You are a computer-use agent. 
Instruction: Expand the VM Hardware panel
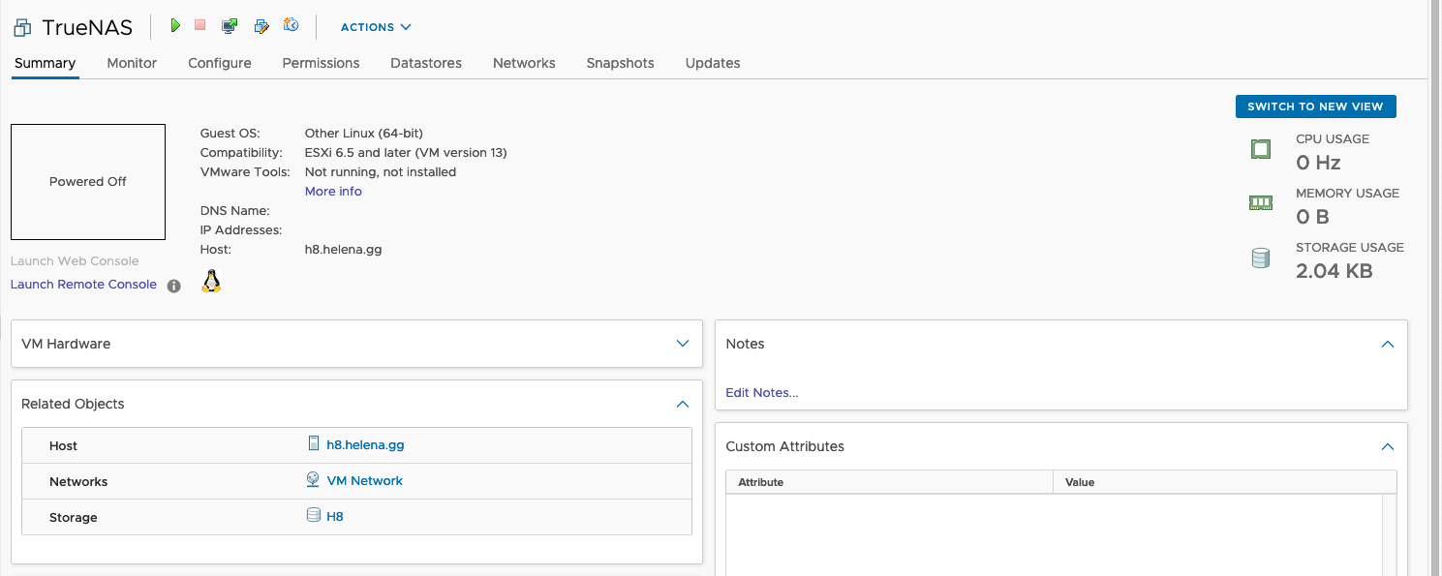tap(683, 344)
